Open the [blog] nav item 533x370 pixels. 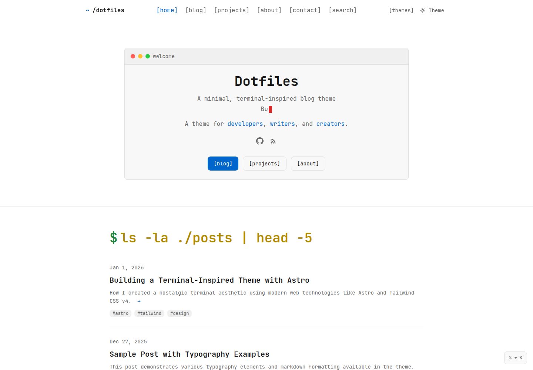(x=196, y=10)
